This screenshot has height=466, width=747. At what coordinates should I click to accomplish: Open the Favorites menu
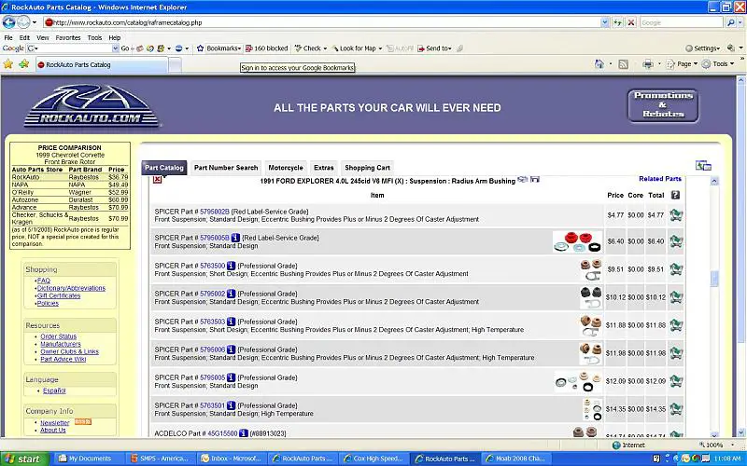[x=68, y=37]
